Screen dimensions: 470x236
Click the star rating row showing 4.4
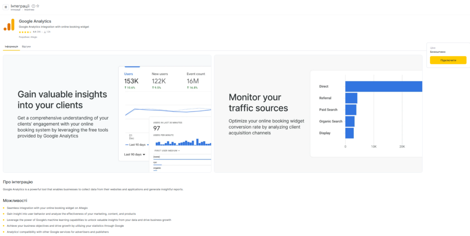tap(25, 32)
